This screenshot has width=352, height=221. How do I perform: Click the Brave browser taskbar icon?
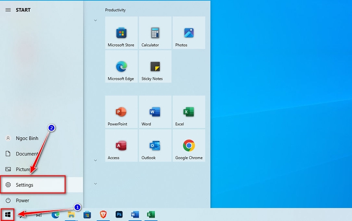[103, 215]
